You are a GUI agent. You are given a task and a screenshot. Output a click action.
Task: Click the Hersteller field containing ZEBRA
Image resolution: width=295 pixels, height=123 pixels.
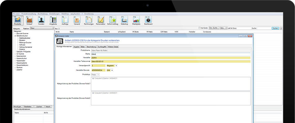171,58
